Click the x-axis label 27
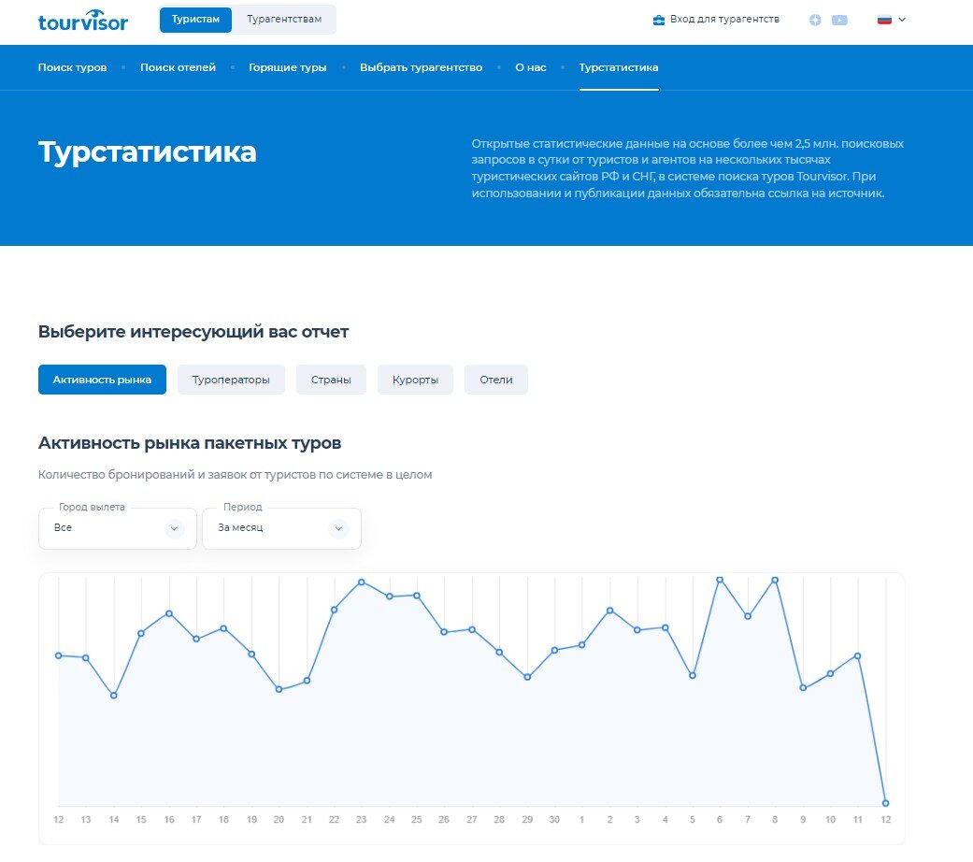This screenshot has width=973, height=862. coord(472,820)
